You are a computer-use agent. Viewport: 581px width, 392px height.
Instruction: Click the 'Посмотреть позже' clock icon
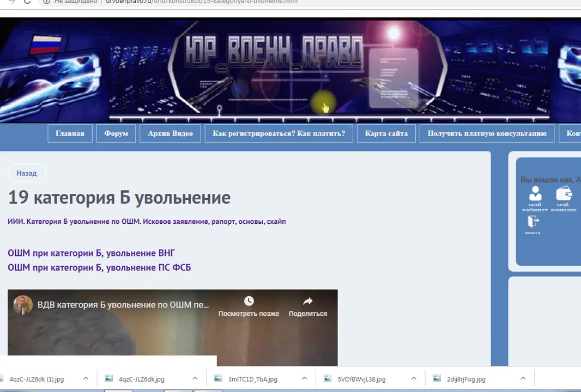click(249, 301)
